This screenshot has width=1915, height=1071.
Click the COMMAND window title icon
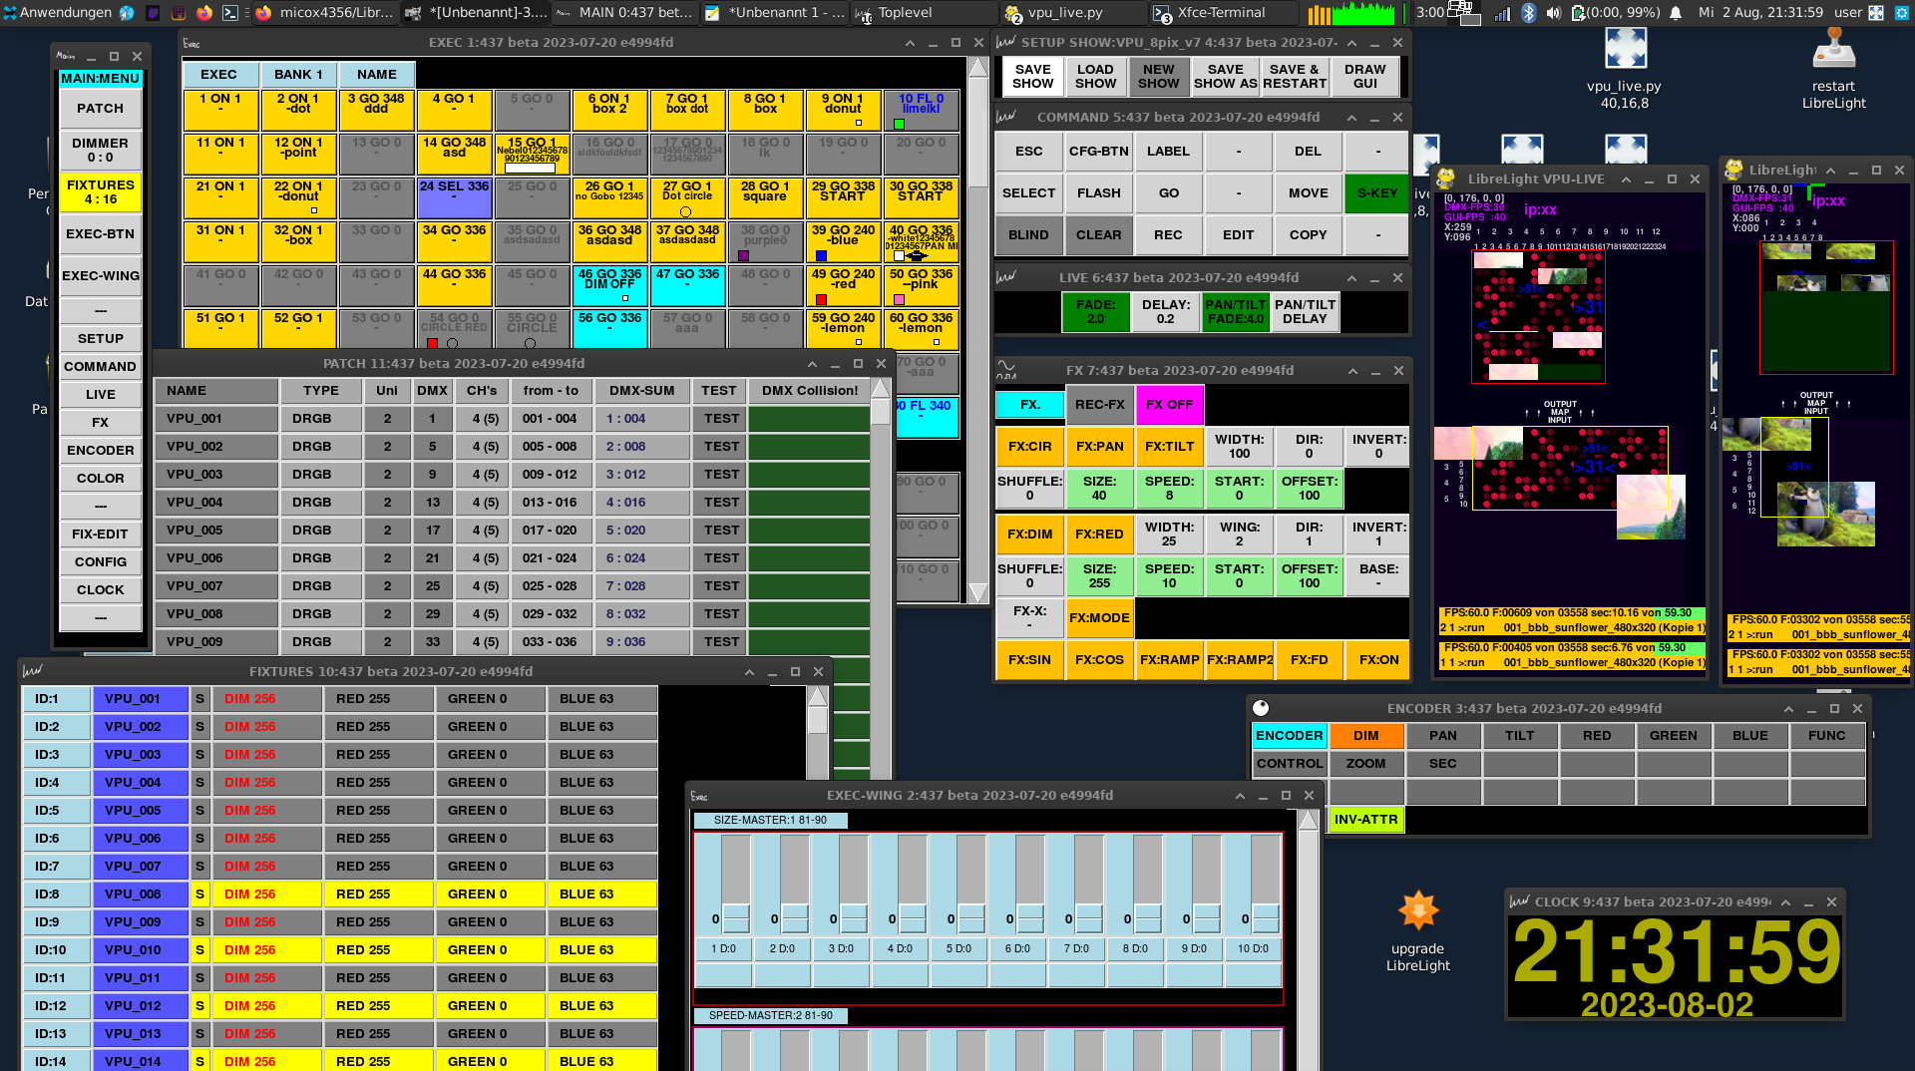tap(1005, 117)
